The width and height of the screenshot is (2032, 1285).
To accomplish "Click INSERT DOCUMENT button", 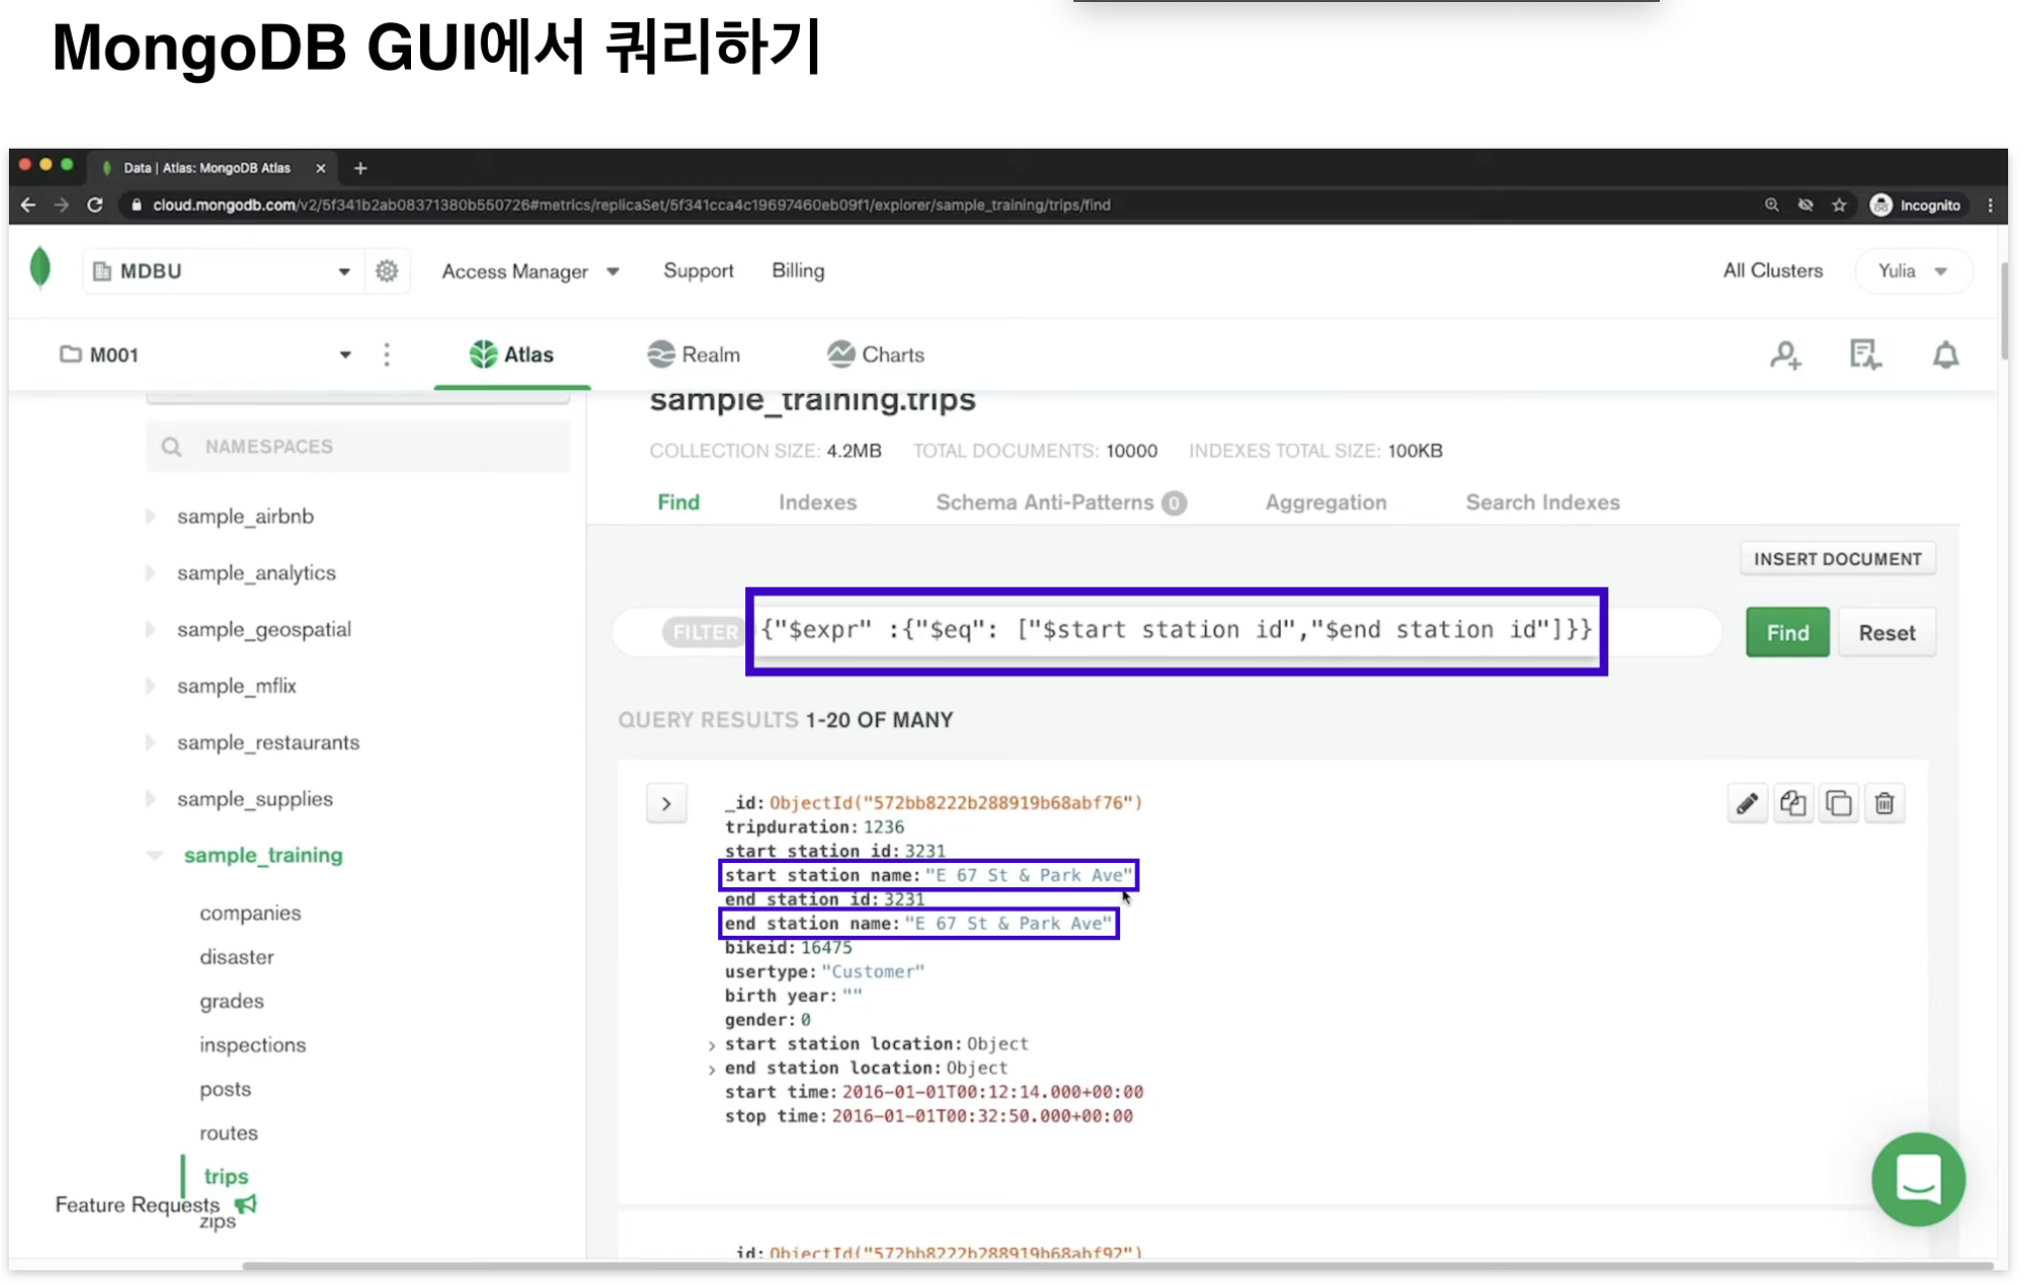I will (1837, 559).
